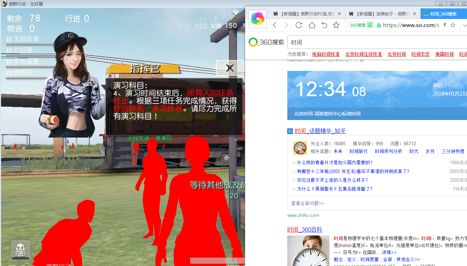Select teammate 李逍遥暴 in game squad list
The width and height of the screenshot is (467, 266).
[23, 62]
